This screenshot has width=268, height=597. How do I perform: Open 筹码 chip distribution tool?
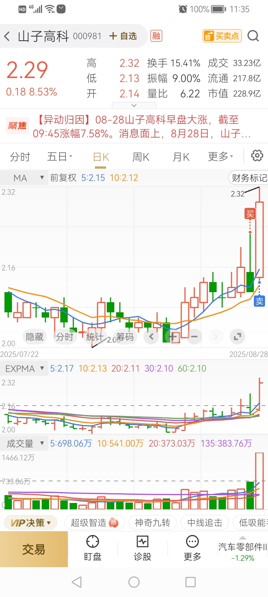click(x=125, y=337)
